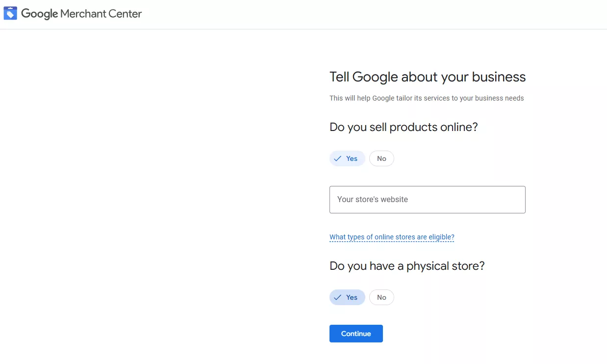
Task: Focus the 'Your store's website' input field
Action: (x=427, y=200)
